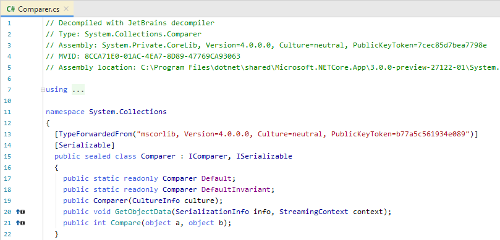Screen dimensions: 500x240
Task: Click line number 15 in gutter
Action: (x=7, y=156)
